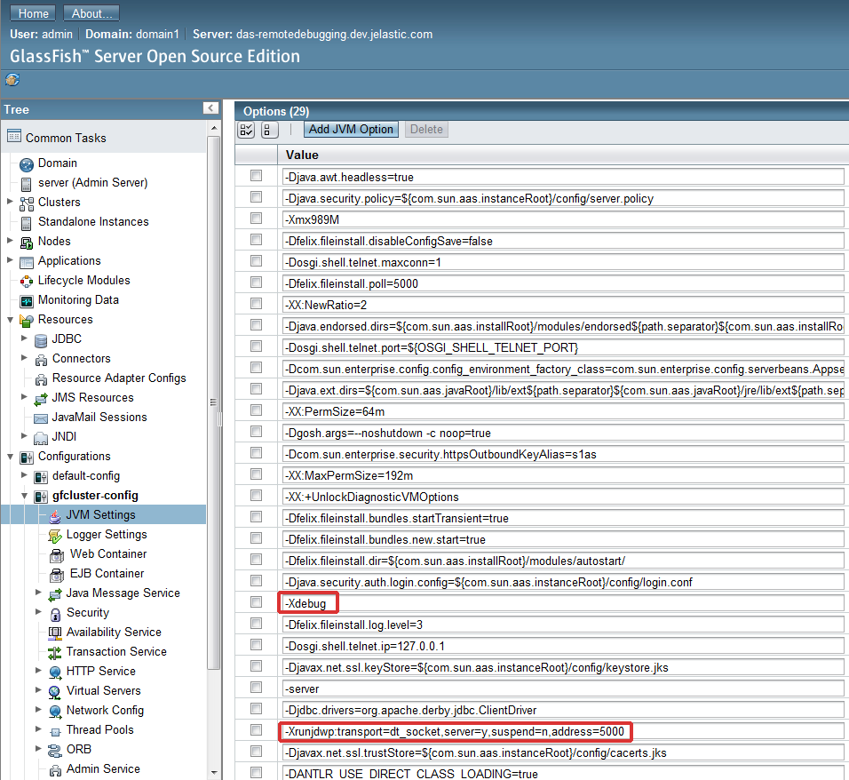Expand the JDBC tree node

(x=24, y=338)
